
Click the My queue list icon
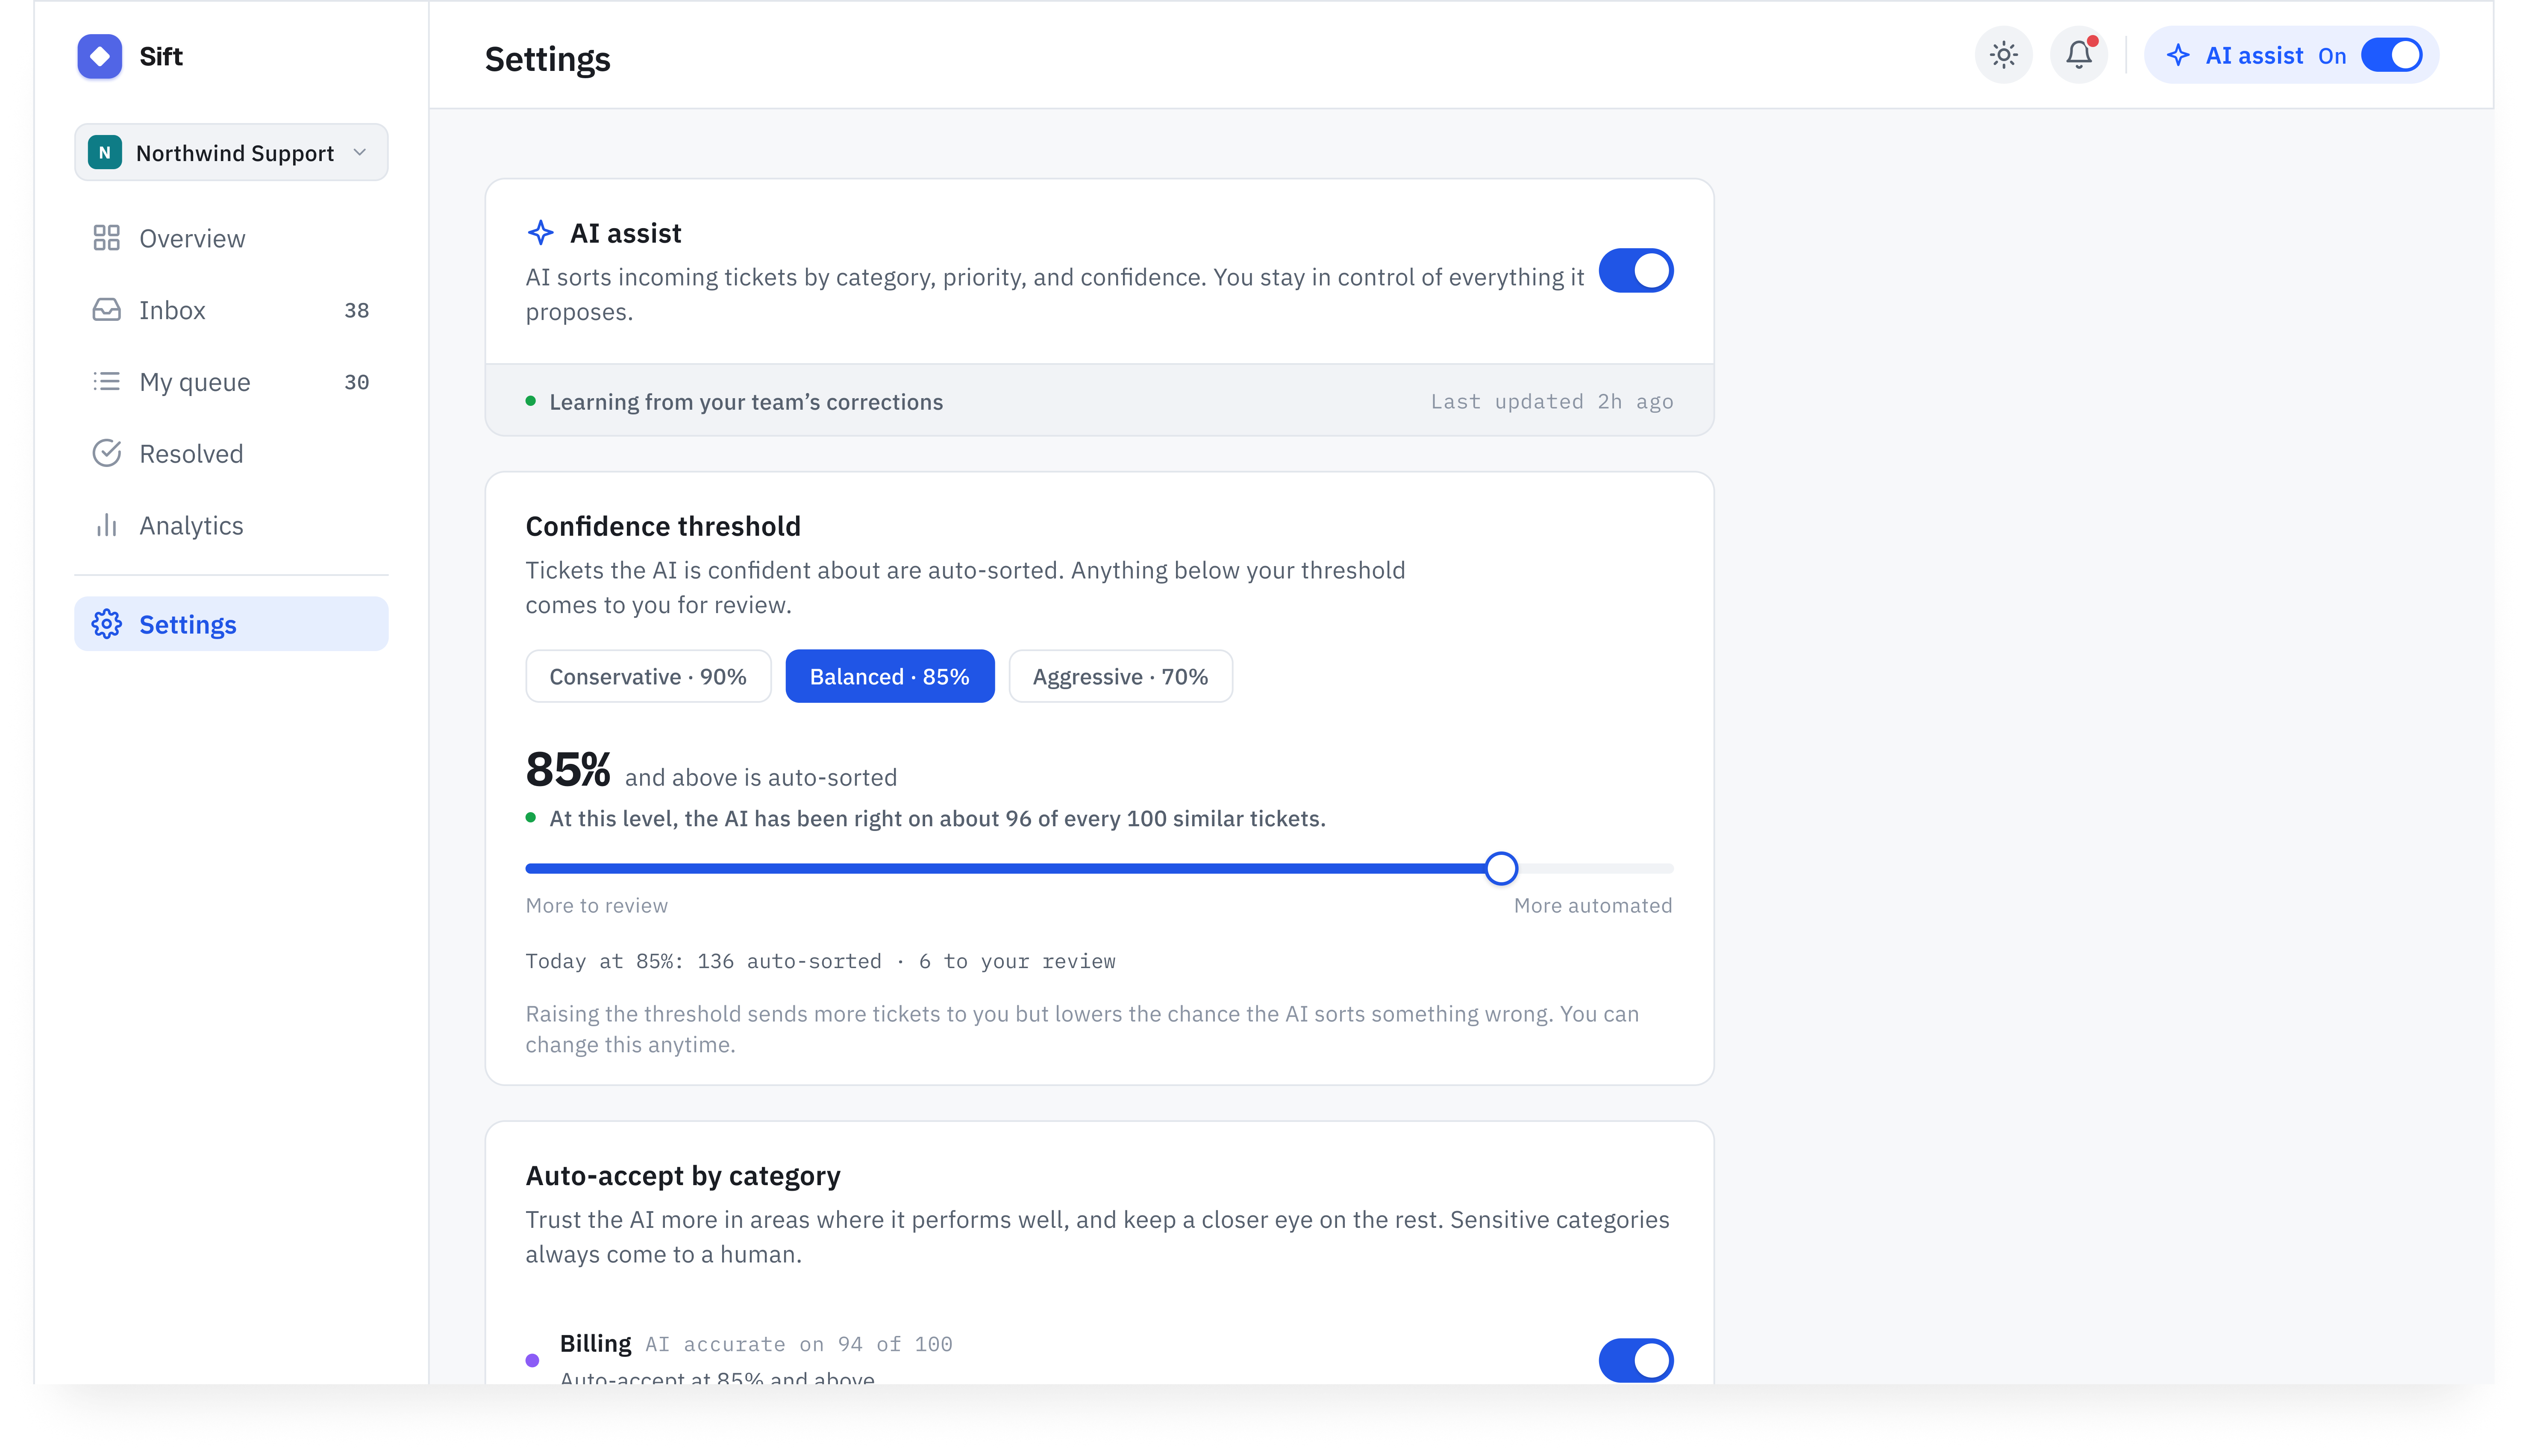pos(106,382)
